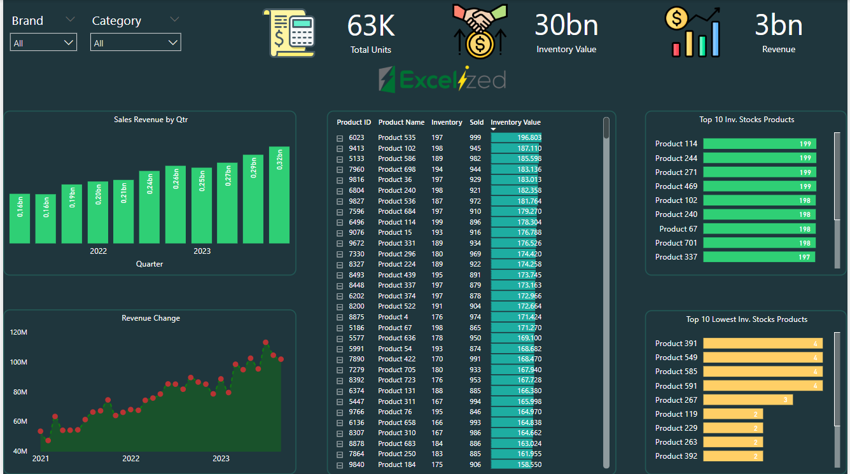The height and width of the screenshot is (474, 850).
Task: Click the Top 10 Inv. Stocks scrollbar
Action: click(x=837, y=176)
